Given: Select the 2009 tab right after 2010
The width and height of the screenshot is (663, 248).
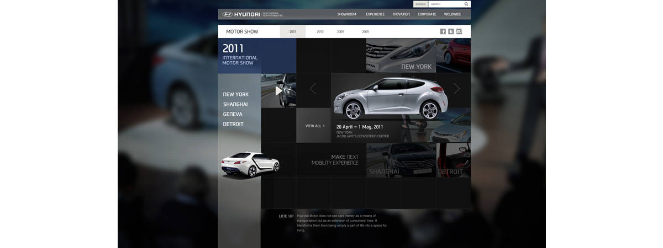Looking at the screenshot, I should click(x=340, y=32).
